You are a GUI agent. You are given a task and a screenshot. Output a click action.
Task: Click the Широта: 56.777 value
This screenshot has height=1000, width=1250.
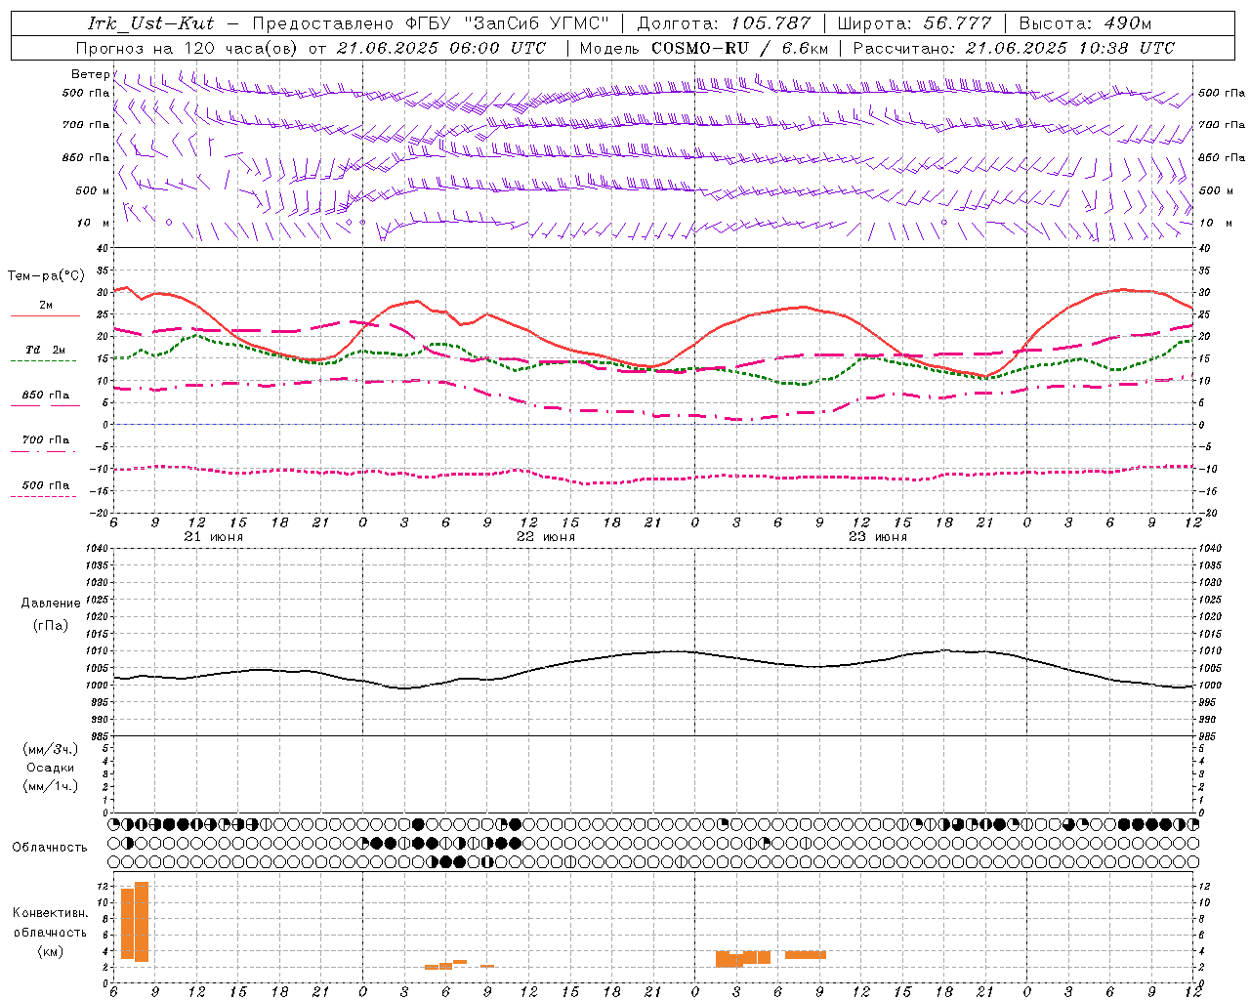[914, 23]
